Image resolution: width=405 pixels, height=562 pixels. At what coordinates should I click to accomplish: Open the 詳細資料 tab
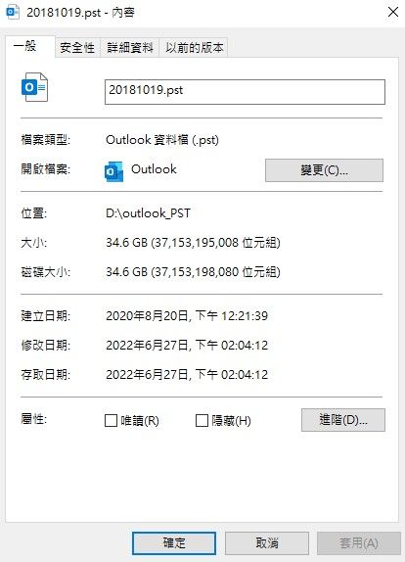(x=130, y=47)
